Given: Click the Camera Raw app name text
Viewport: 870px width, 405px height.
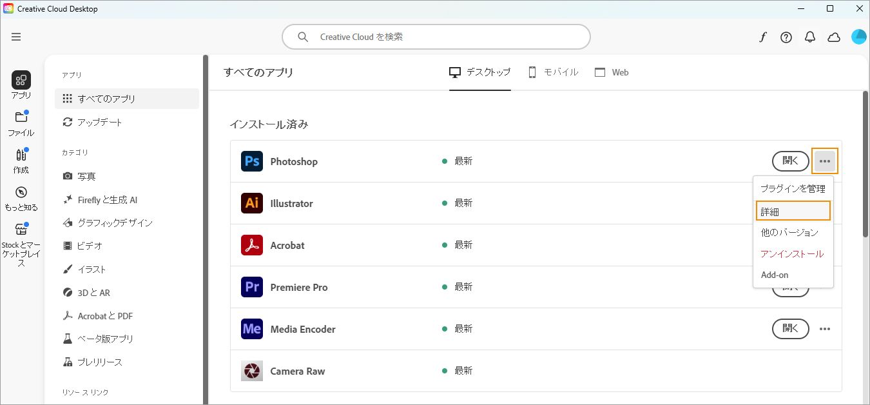Looking at the screenshot, I should (298, 371).
